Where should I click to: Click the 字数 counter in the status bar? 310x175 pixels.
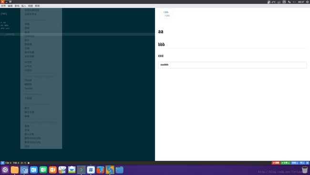tap(16, 163)
